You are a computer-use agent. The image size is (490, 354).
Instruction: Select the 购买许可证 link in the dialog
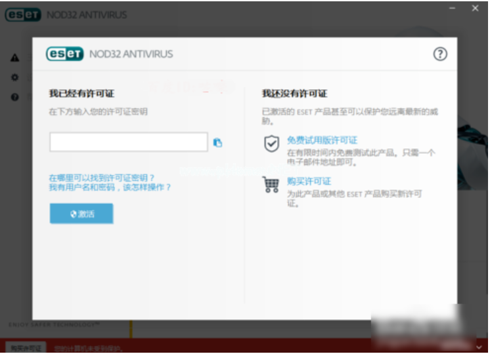(x=309, y=181)
